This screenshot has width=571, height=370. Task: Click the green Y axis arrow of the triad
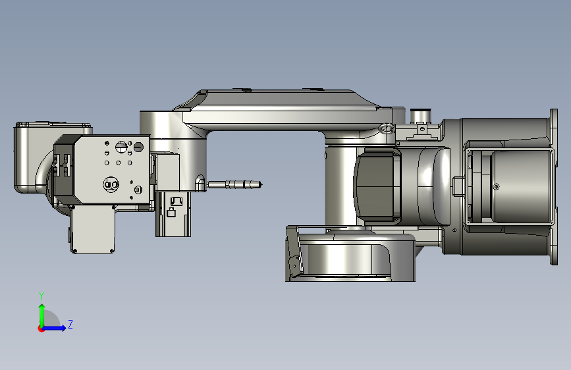[x=41, y=315]
